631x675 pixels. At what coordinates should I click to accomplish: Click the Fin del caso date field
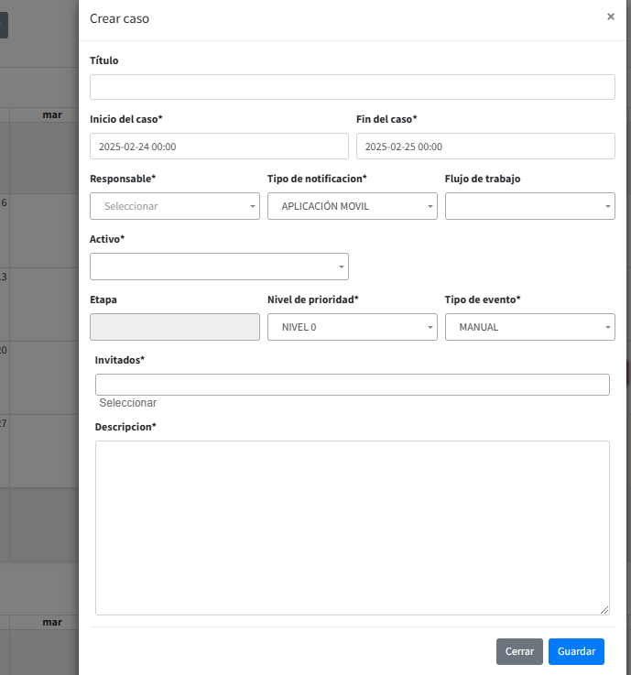click(484, 147)
